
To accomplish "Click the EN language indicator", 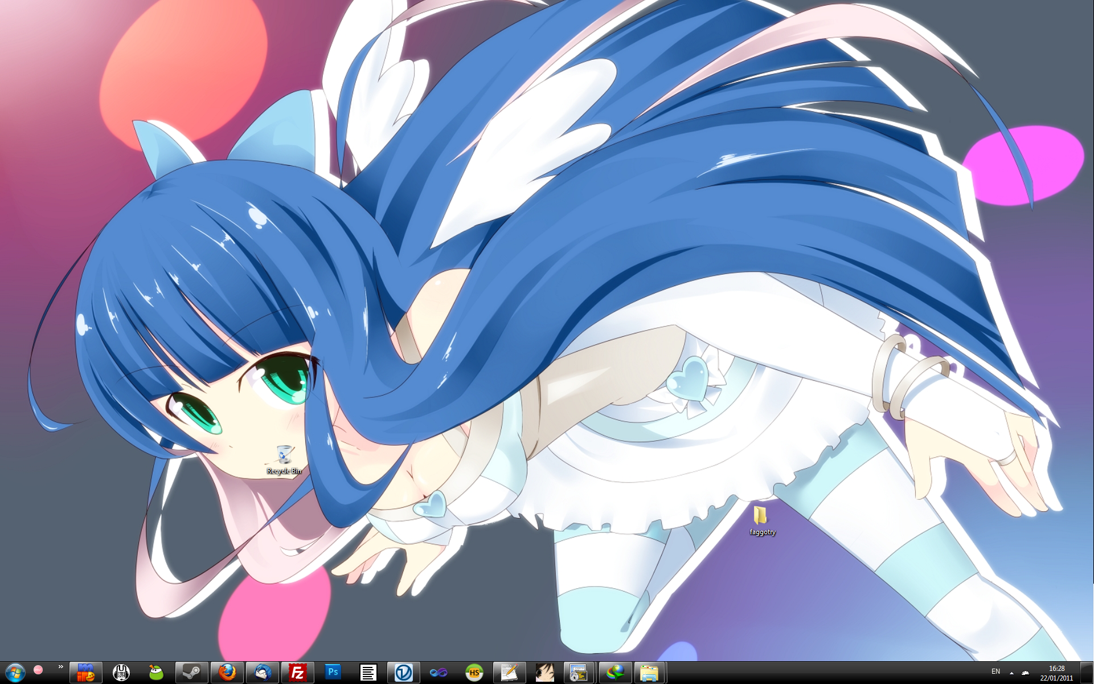I will (995, 671).
